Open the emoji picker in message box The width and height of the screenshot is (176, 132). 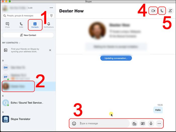[74, 123]
